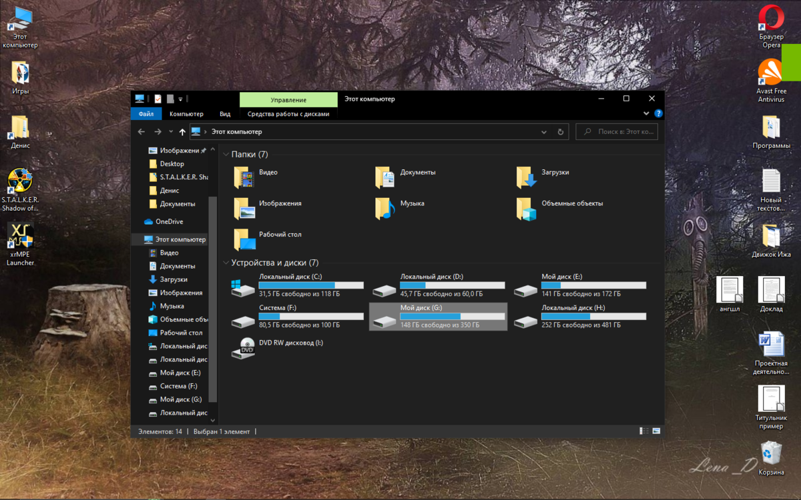
Task: Click the free space bar of Локальный диск (C:)
Action: click(311, 285)
